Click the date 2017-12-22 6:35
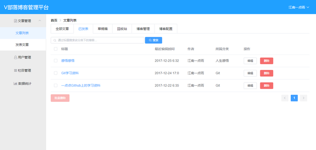The height and width of the screenshot is (150, 316). [167, 86]
